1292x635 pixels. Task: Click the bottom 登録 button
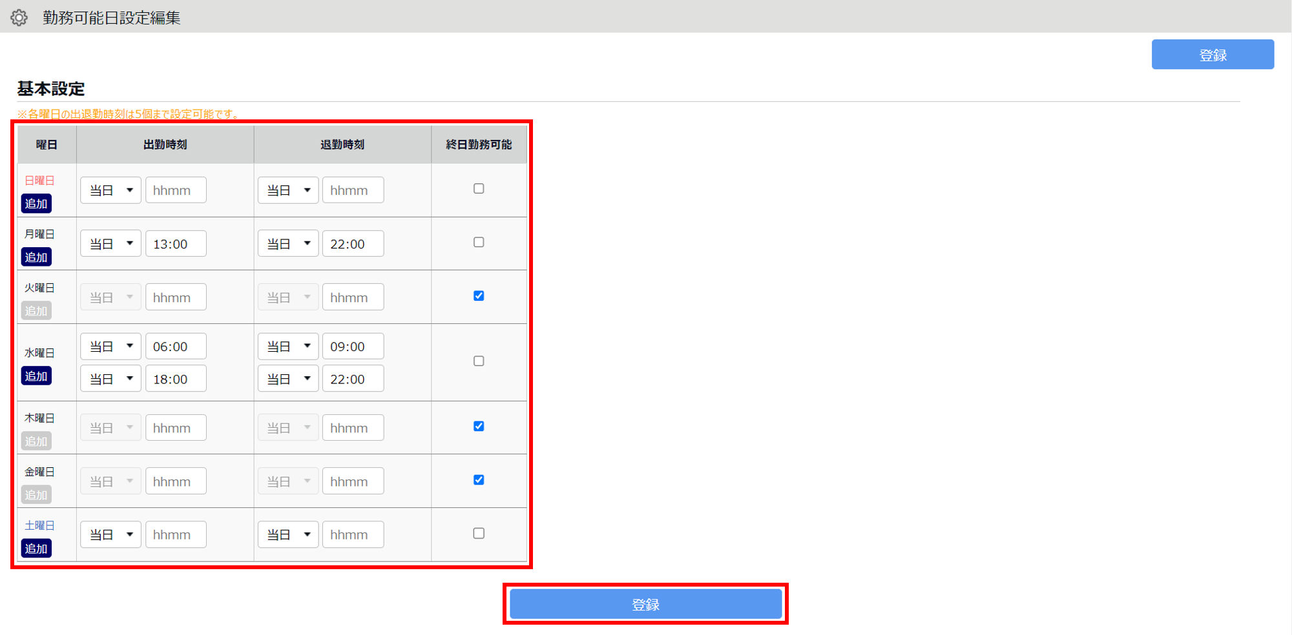(x=645, y=604)
